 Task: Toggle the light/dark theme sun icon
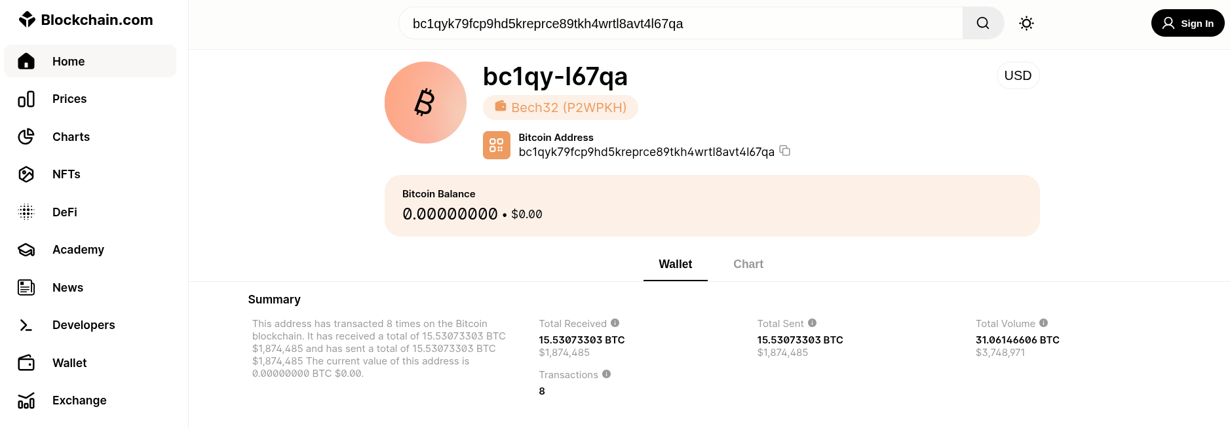1026,24
